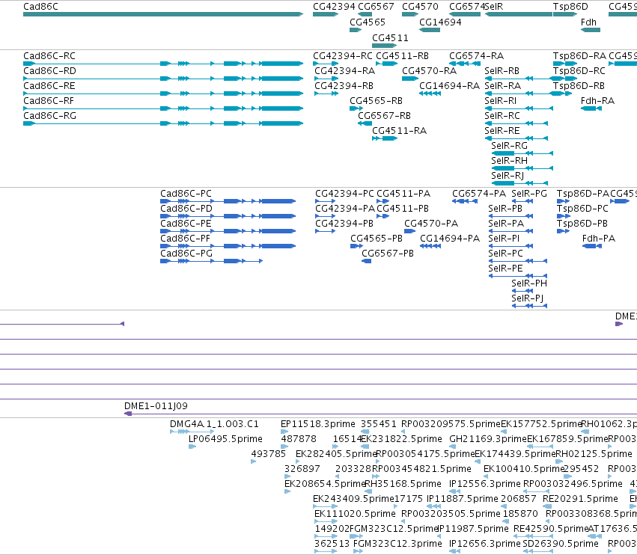
Task: Select the Cad86C-PC protein feature
Action: (x=228, y=201)
